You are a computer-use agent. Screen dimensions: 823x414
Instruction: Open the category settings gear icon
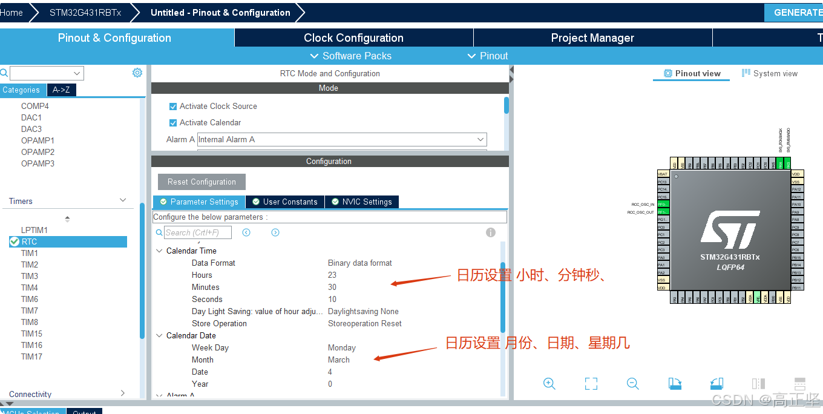pyautogui.click(x=137, y=73)
